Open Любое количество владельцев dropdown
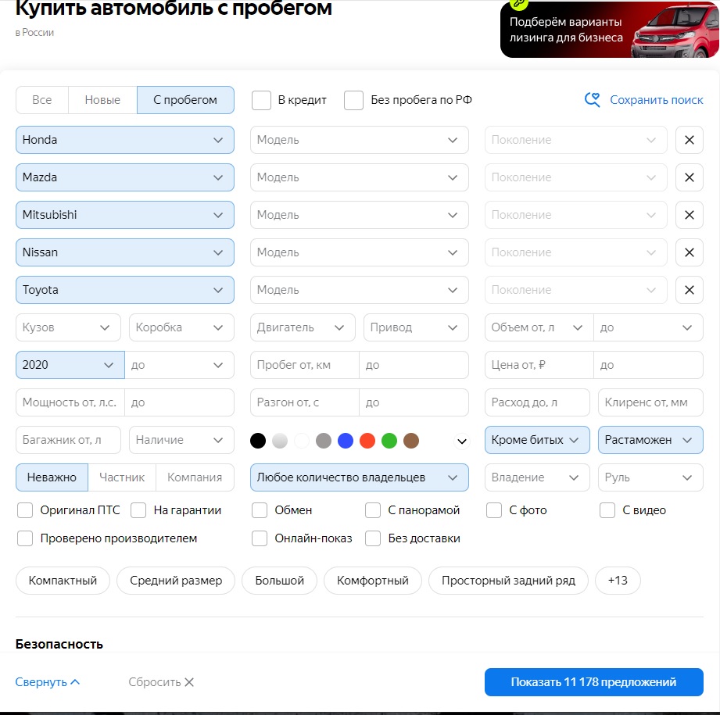This screenshot has height=715, width=720. pos(359,477)
